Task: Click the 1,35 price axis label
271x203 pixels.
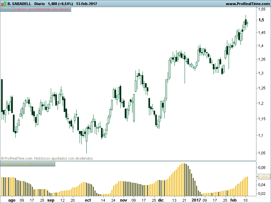Action: 262,59
